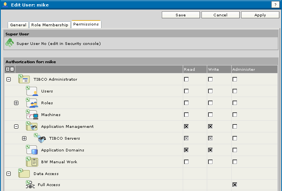This screenshot has height=191, width=282.
Task: Expand the Roles tree node
Action: pos(16,103)
